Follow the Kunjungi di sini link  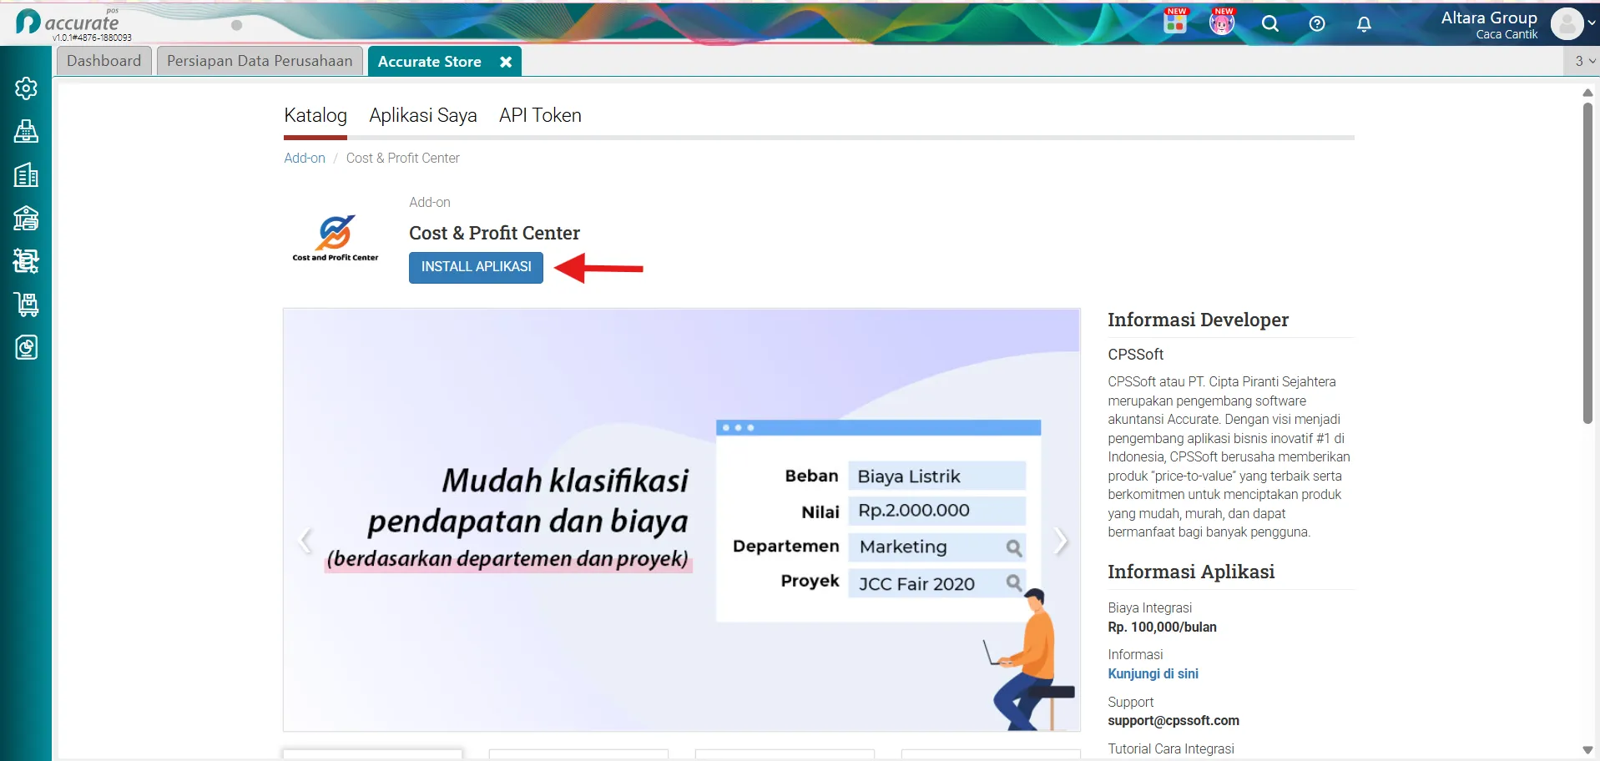pyautogui.click(x=1153, y=673)
